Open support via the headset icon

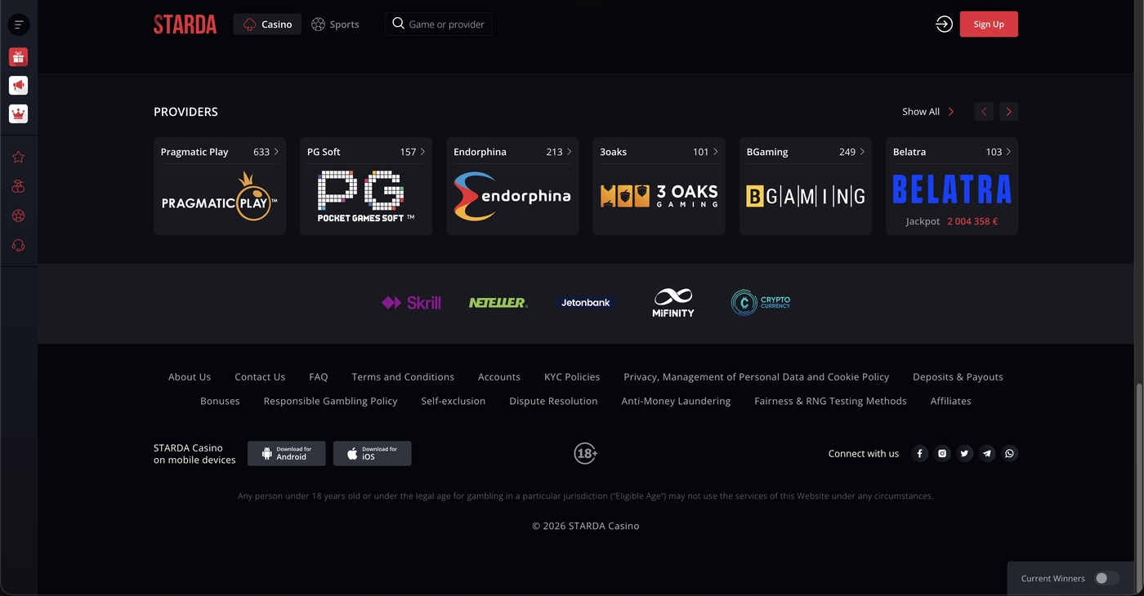pyautogui.click(x=19, y=246)
